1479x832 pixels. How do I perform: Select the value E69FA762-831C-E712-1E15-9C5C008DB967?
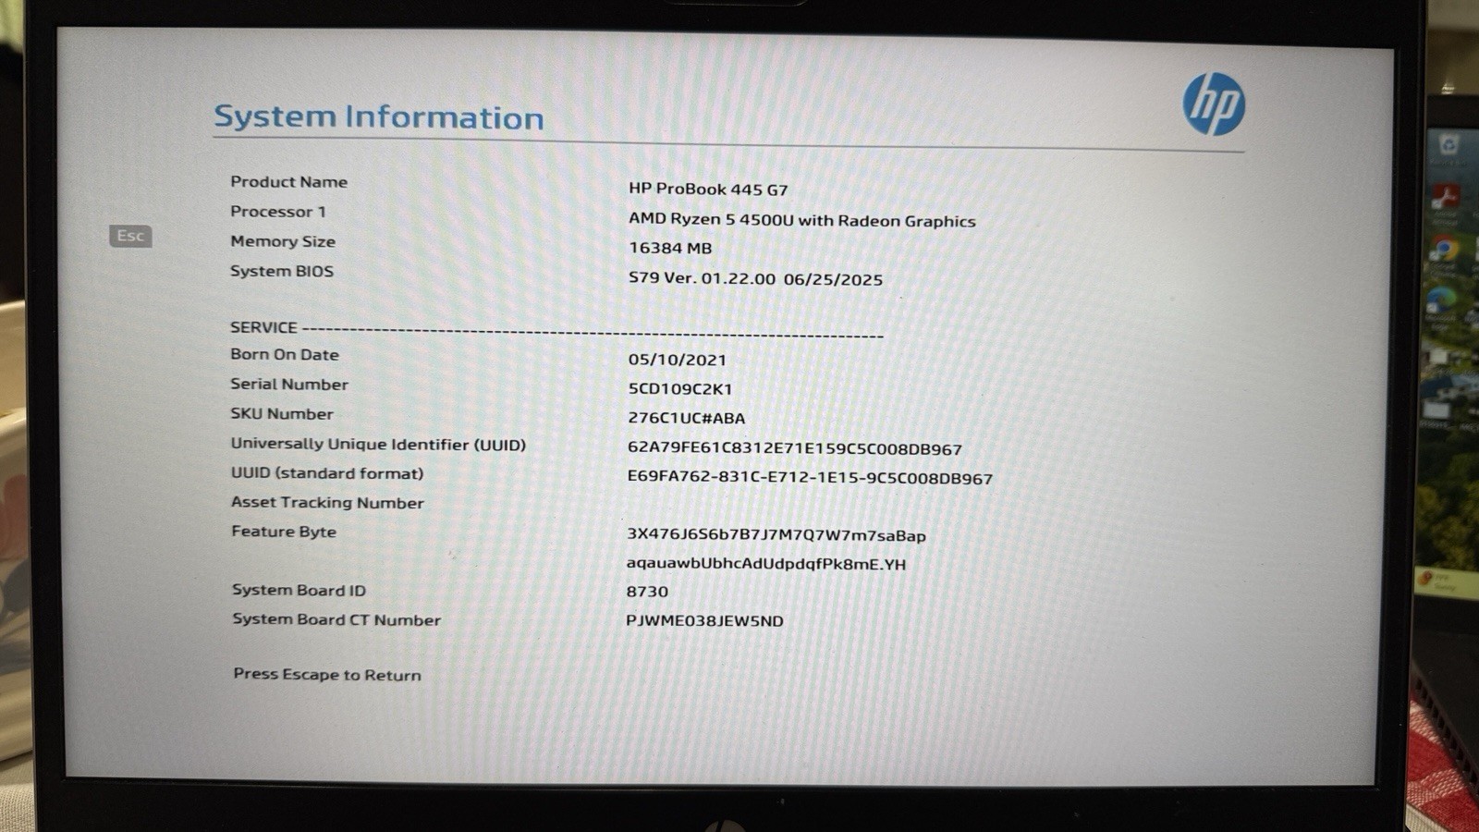click(x=810, y=478)
